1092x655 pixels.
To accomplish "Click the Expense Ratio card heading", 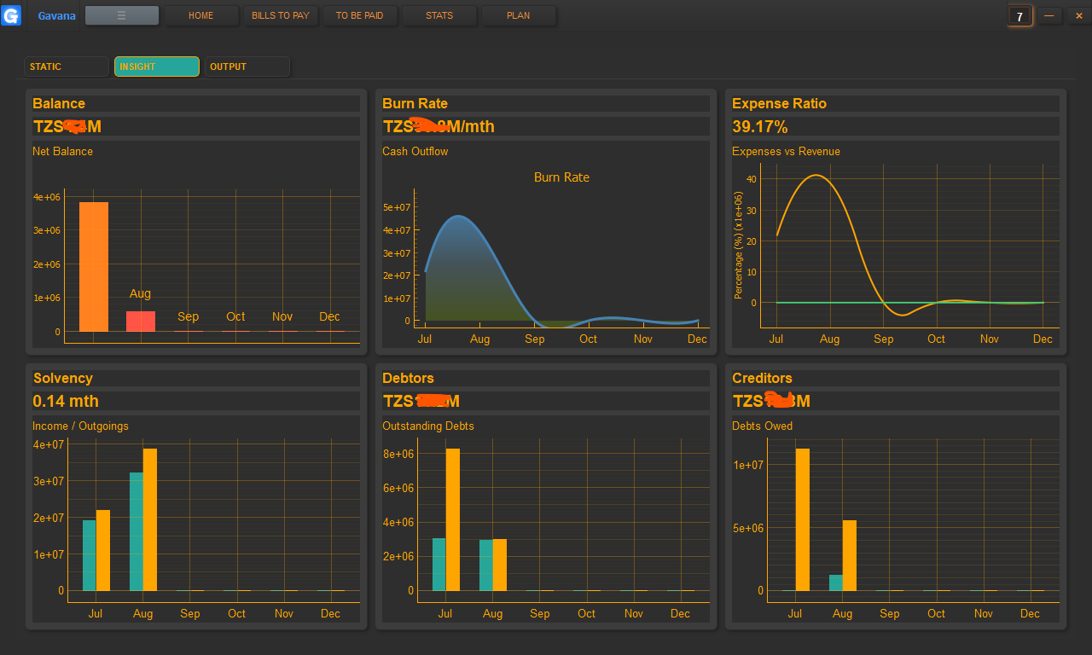I will pos(779,103).
